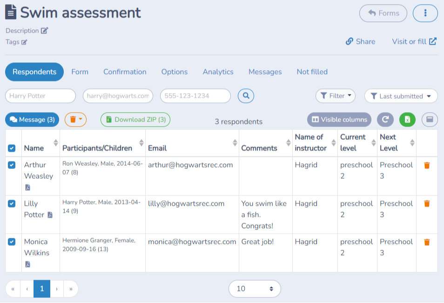Image resolution: width=444 pixels, height=303 pixels.
Task: Focus the email search field
Action: click(x=118, y=96)
